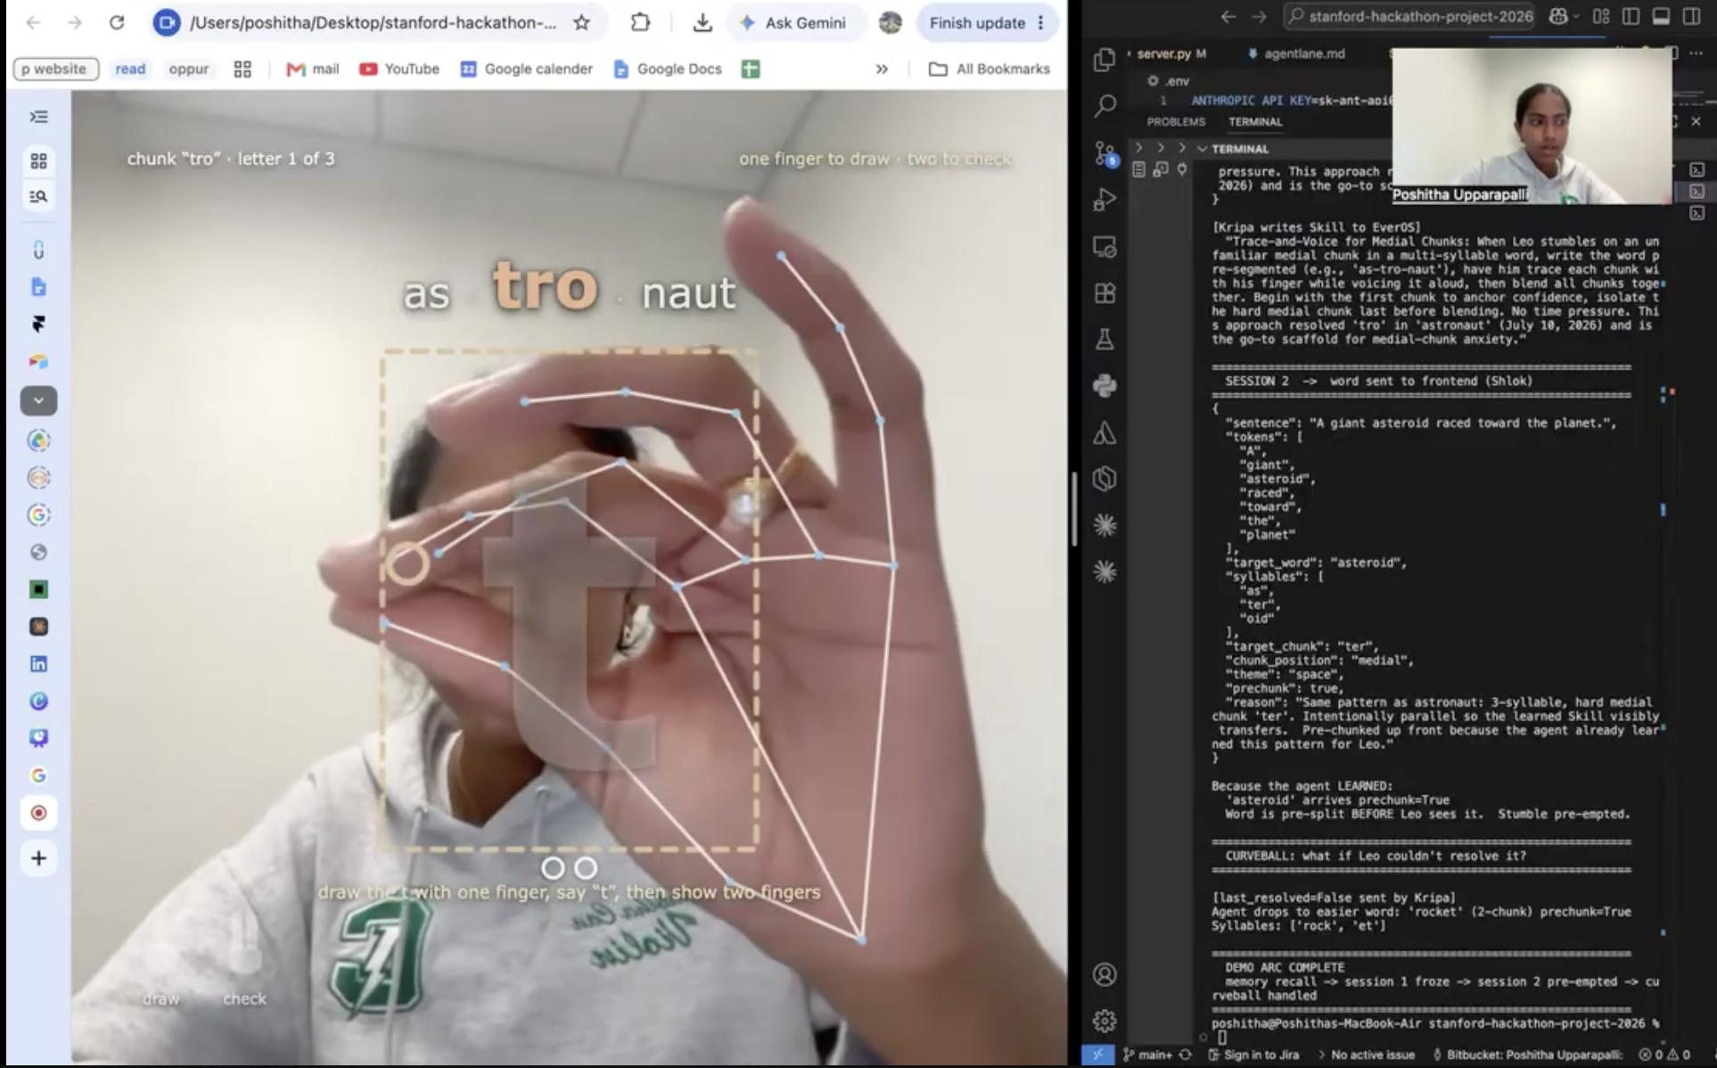Click the main+ branch in status bar
Viewport: 1717px width, 1068px height.
pos(1146,1055)
